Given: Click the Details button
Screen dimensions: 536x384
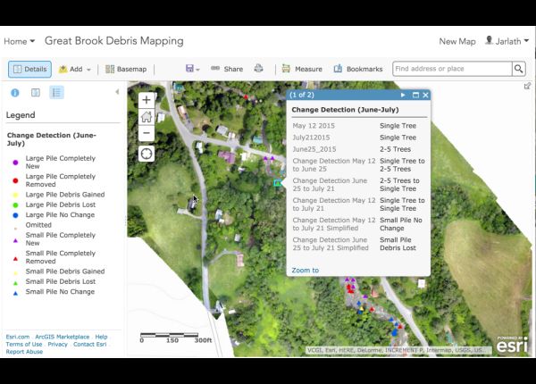Looking at the screenshot, I should pyautogui.click(x=29, y=69).
